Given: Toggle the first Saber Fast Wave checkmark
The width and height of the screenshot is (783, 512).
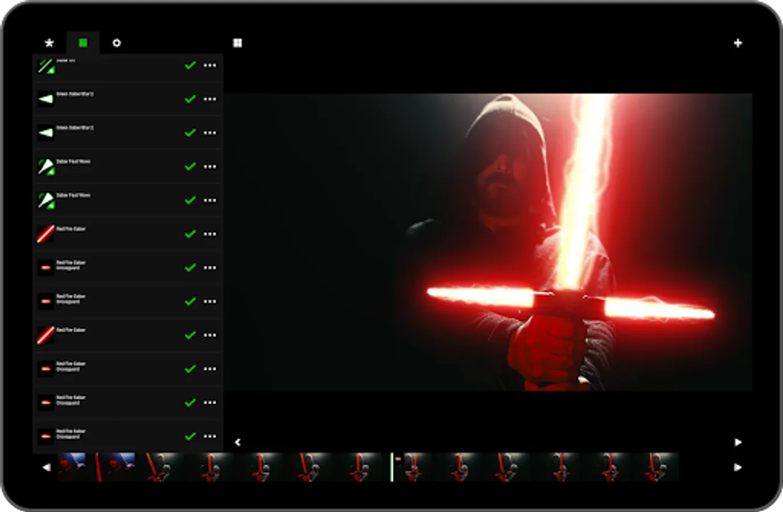Looking at the screenshot, I should coord(191,167).
